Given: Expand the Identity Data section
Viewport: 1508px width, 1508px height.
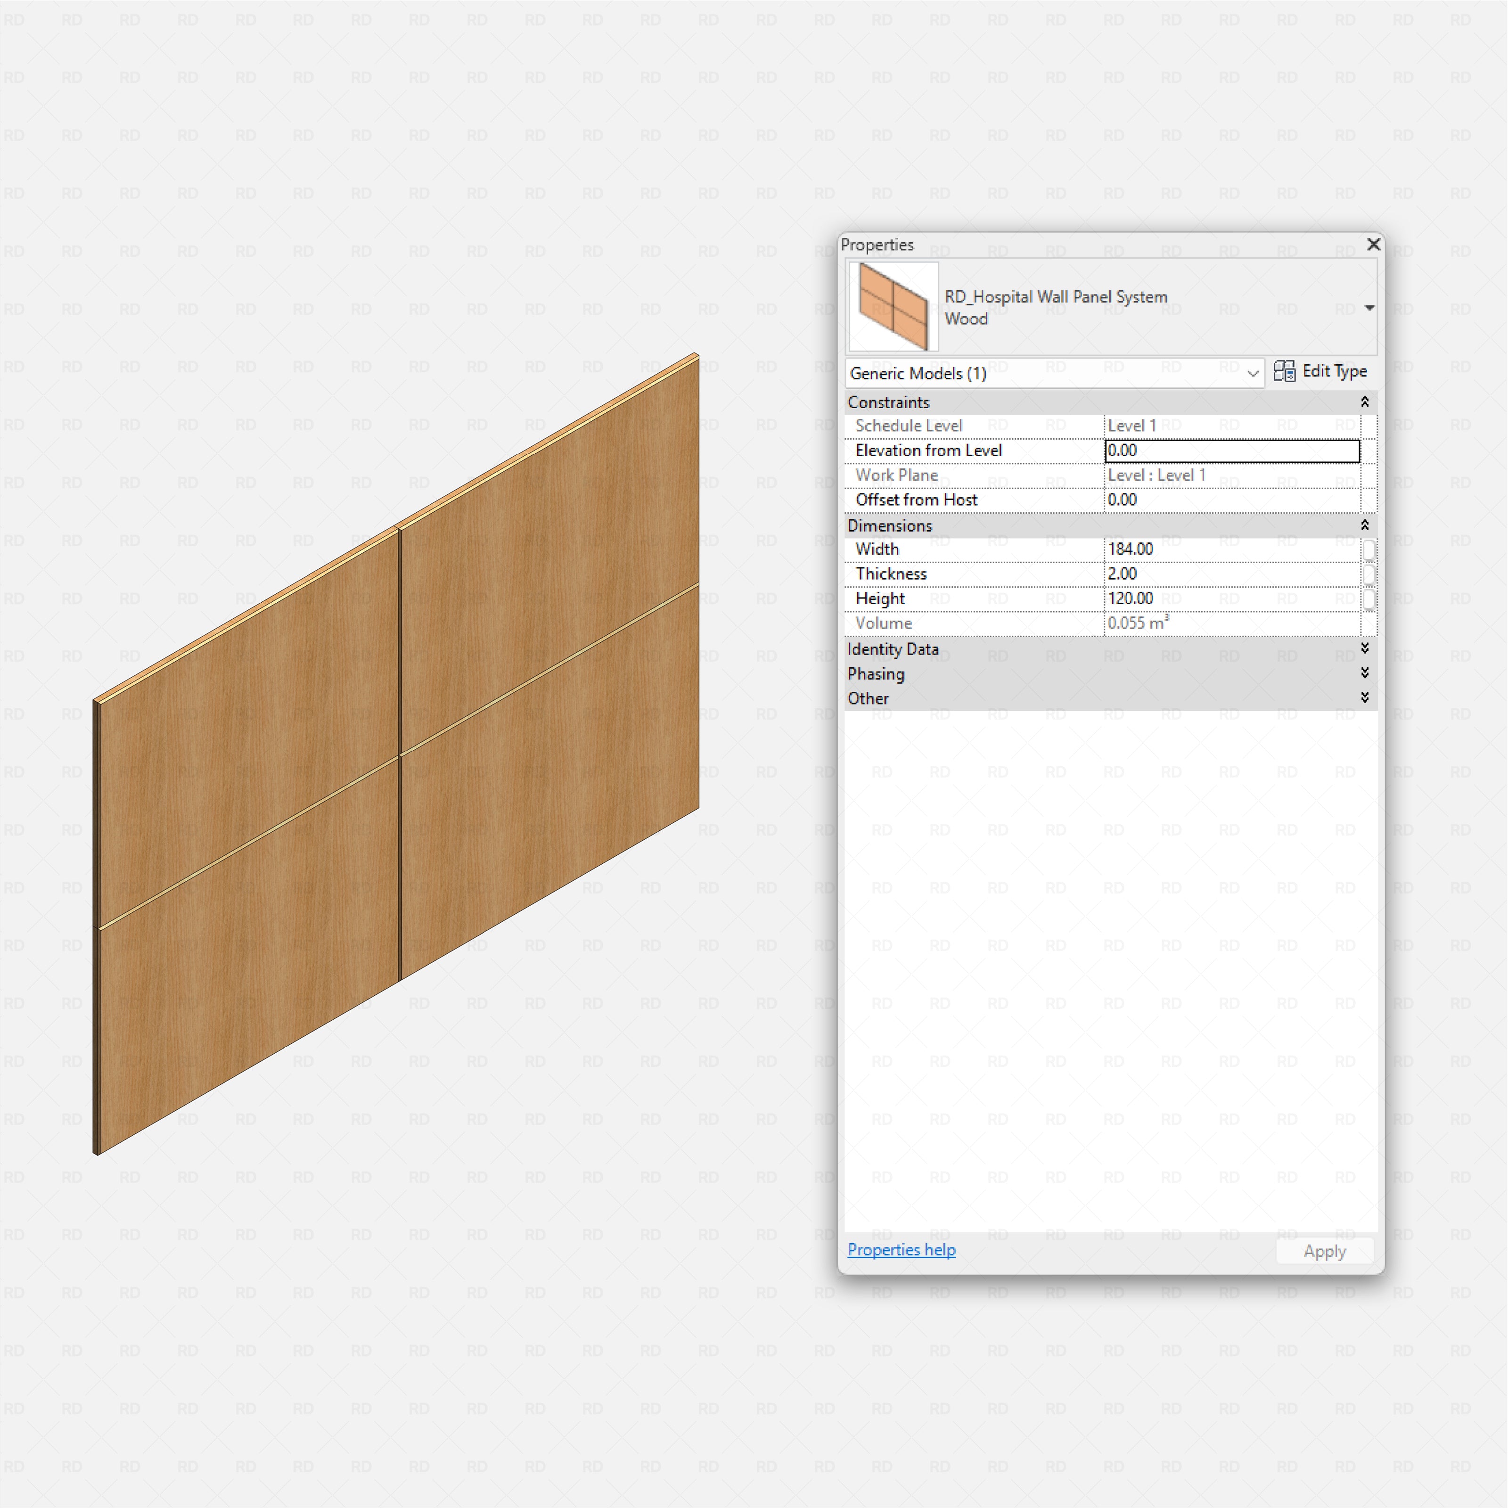Looking at the screenshot, I should point(1365,648).
